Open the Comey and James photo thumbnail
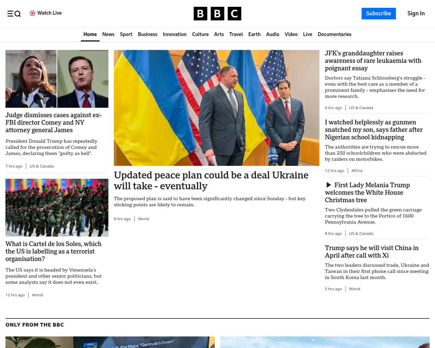Screen dimensions: 435x348 pyautogui.click(x=57, y=79)
